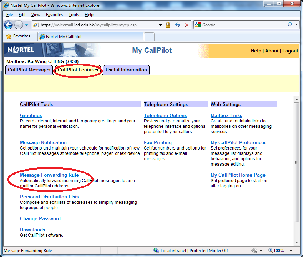Click the vertical scrollbar thumb
Viewport: 303px width, 257px height.
click(297, 162)
